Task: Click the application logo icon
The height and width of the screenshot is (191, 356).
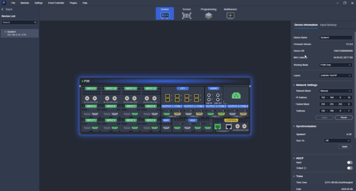Action: [4, 3]
